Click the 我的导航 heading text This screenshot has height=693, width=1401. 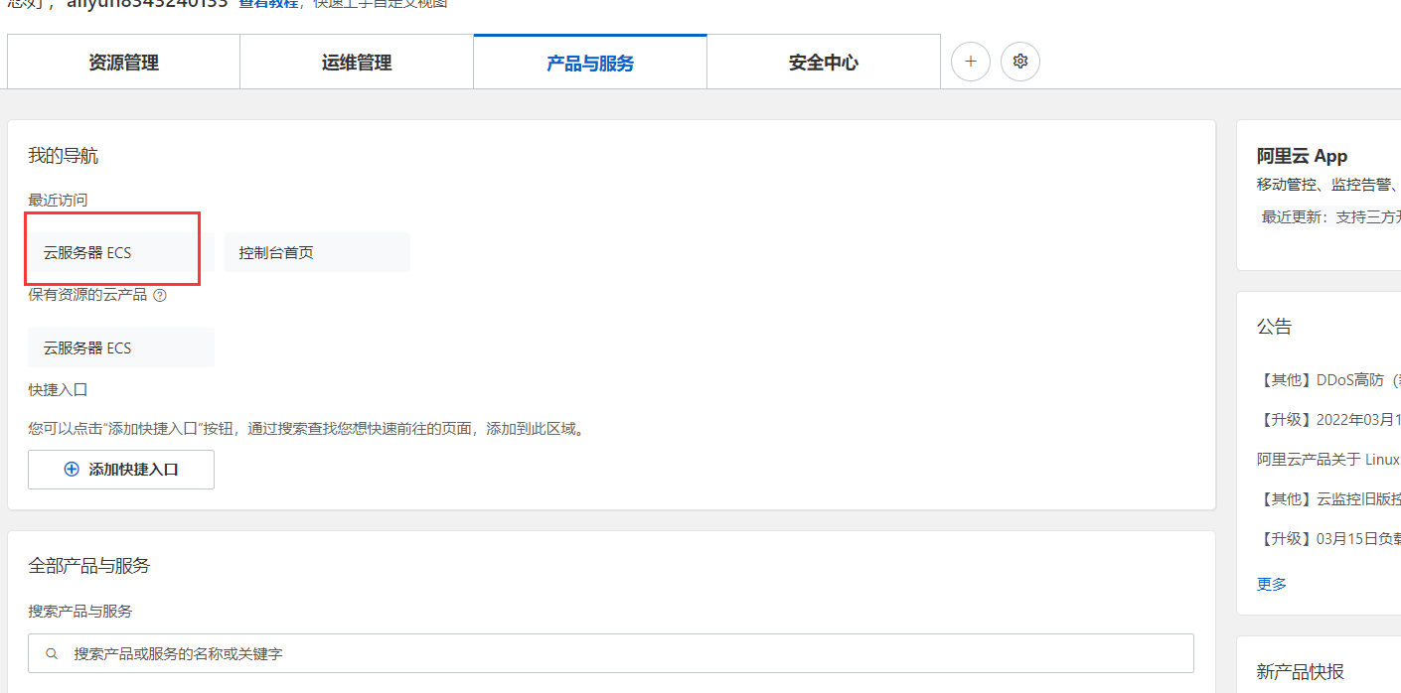pyautogui.click(x=64, y=156)
